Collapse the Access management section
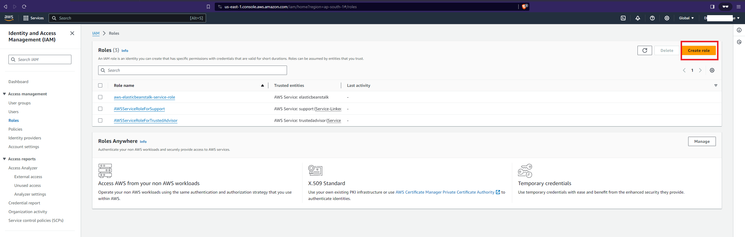Viewport: 745px width, 237px height. pyautogui.click(x=4, y=94)
